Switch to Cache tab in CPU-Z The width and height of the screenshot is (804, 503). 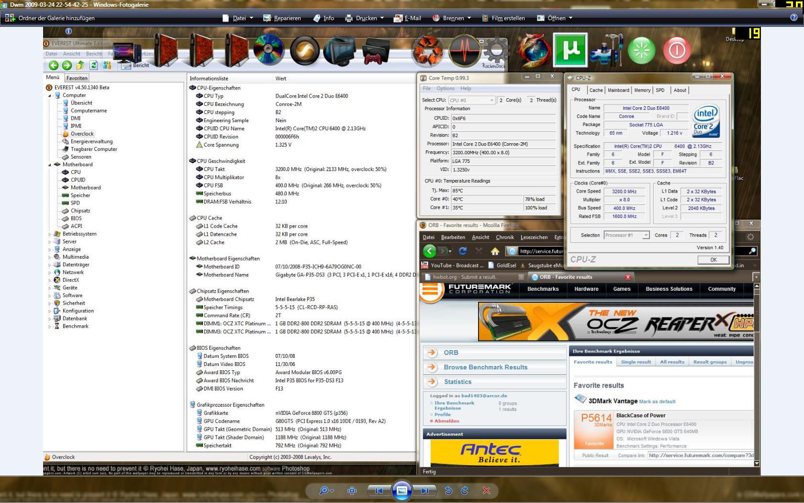coord(596,90)
